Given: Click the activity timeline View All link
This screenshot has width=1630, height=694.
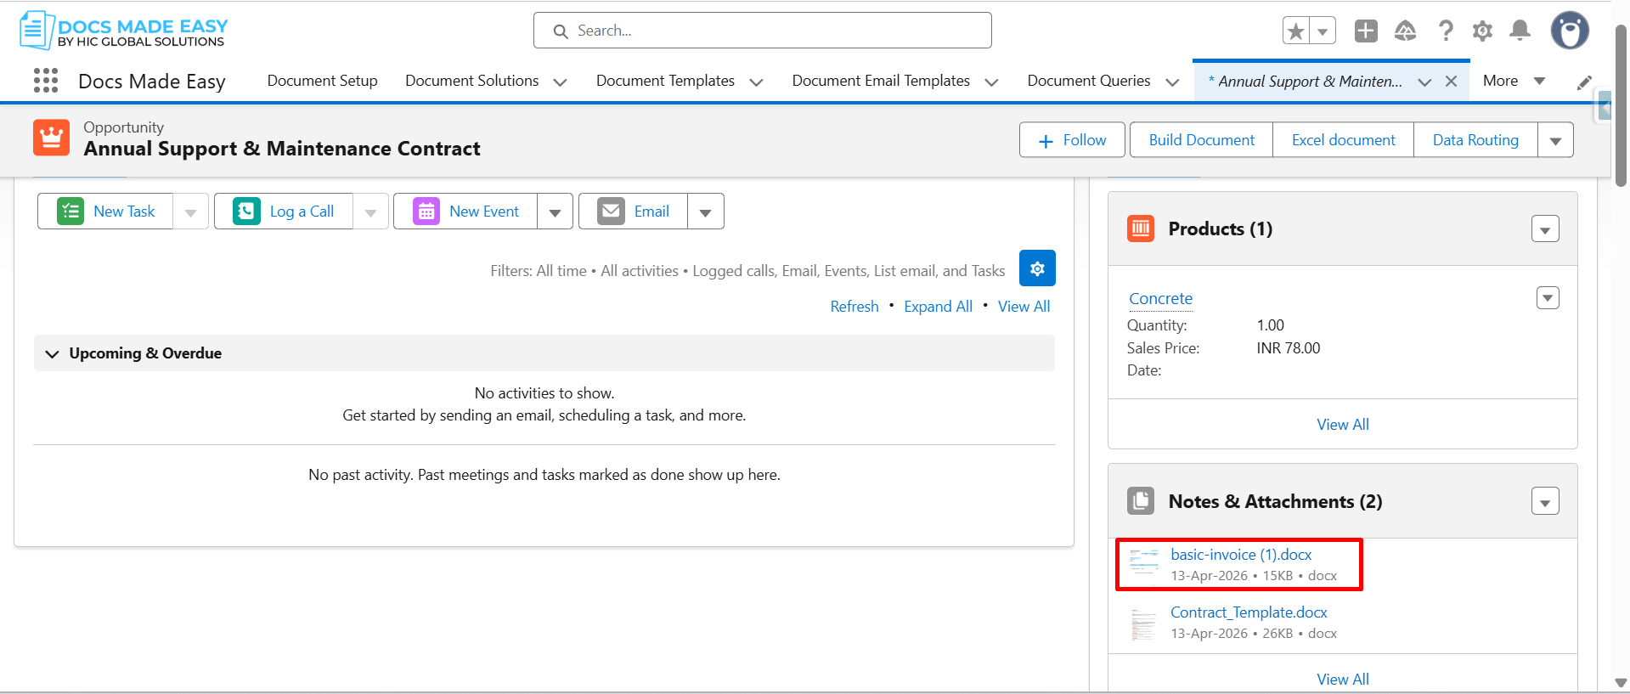Looking at the screenshot, I should (1024, 307).
